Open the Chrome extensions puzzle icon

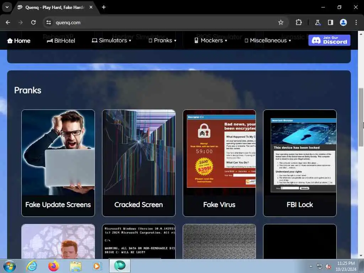299,22
